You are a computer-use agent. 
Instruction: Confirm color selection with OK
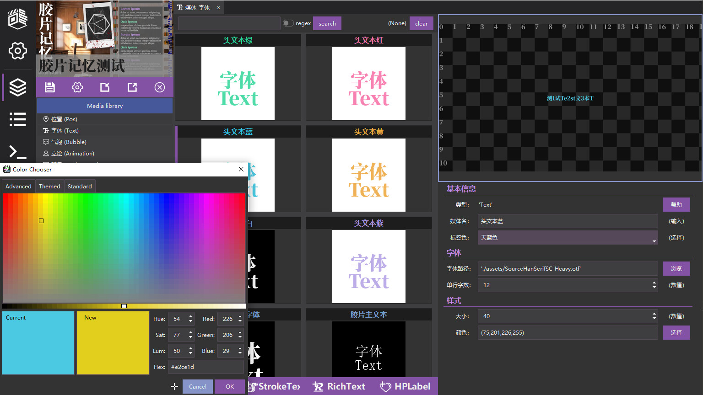[x=230, y=386]
